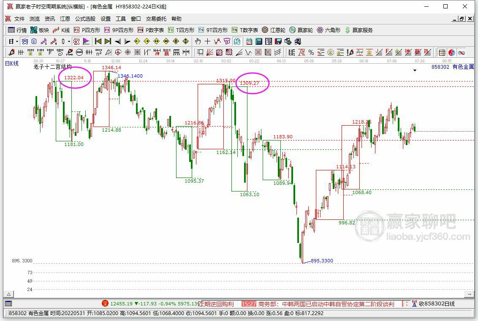Viewport: 478px width, 321px height.
Task: Open the chart dropdown triangle near 858302 label
Action: [x=415, y=70]
